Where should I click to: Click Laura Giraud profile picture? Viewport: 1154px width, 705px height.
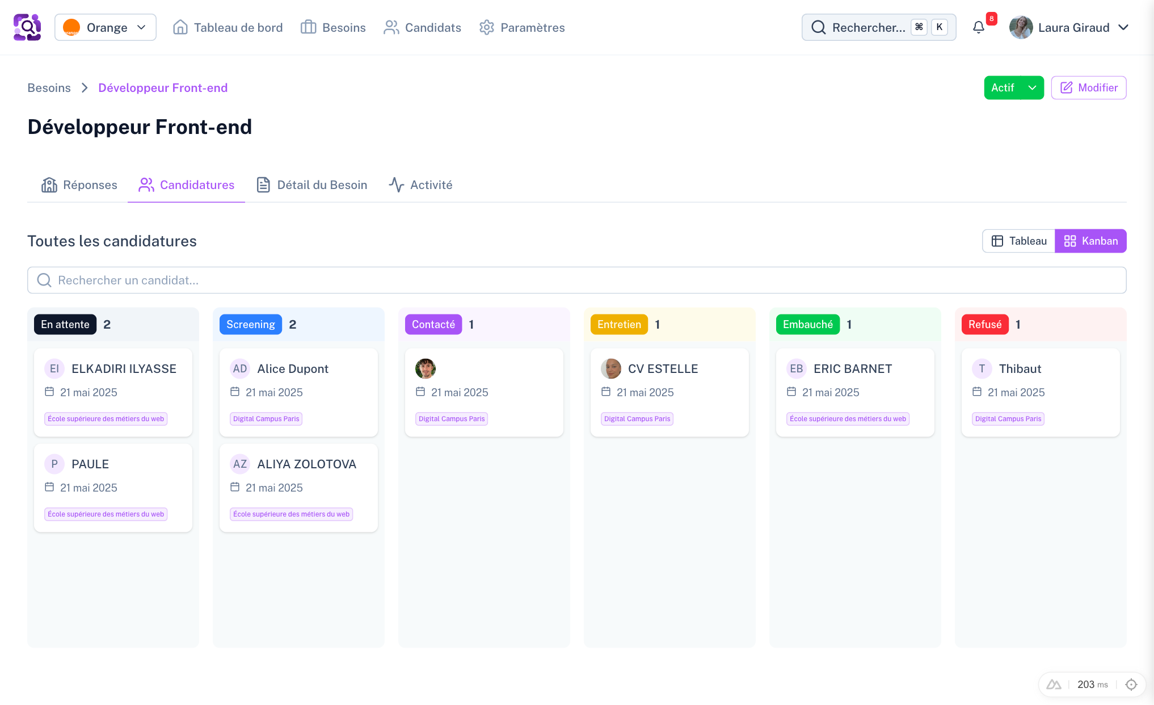tap(1021, 27)
